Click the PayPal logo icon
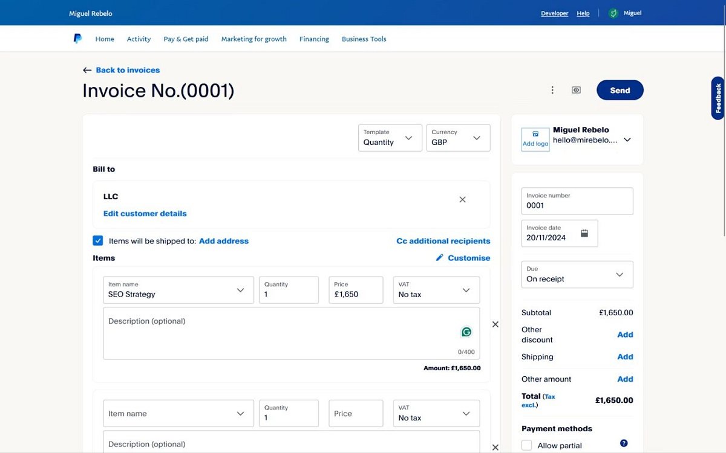This screenshot has height=453, width=726. [x=77, y=39]
